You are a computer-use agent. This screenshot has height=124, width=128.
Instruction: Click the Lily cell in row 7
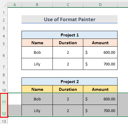click(x=37, y=64)
